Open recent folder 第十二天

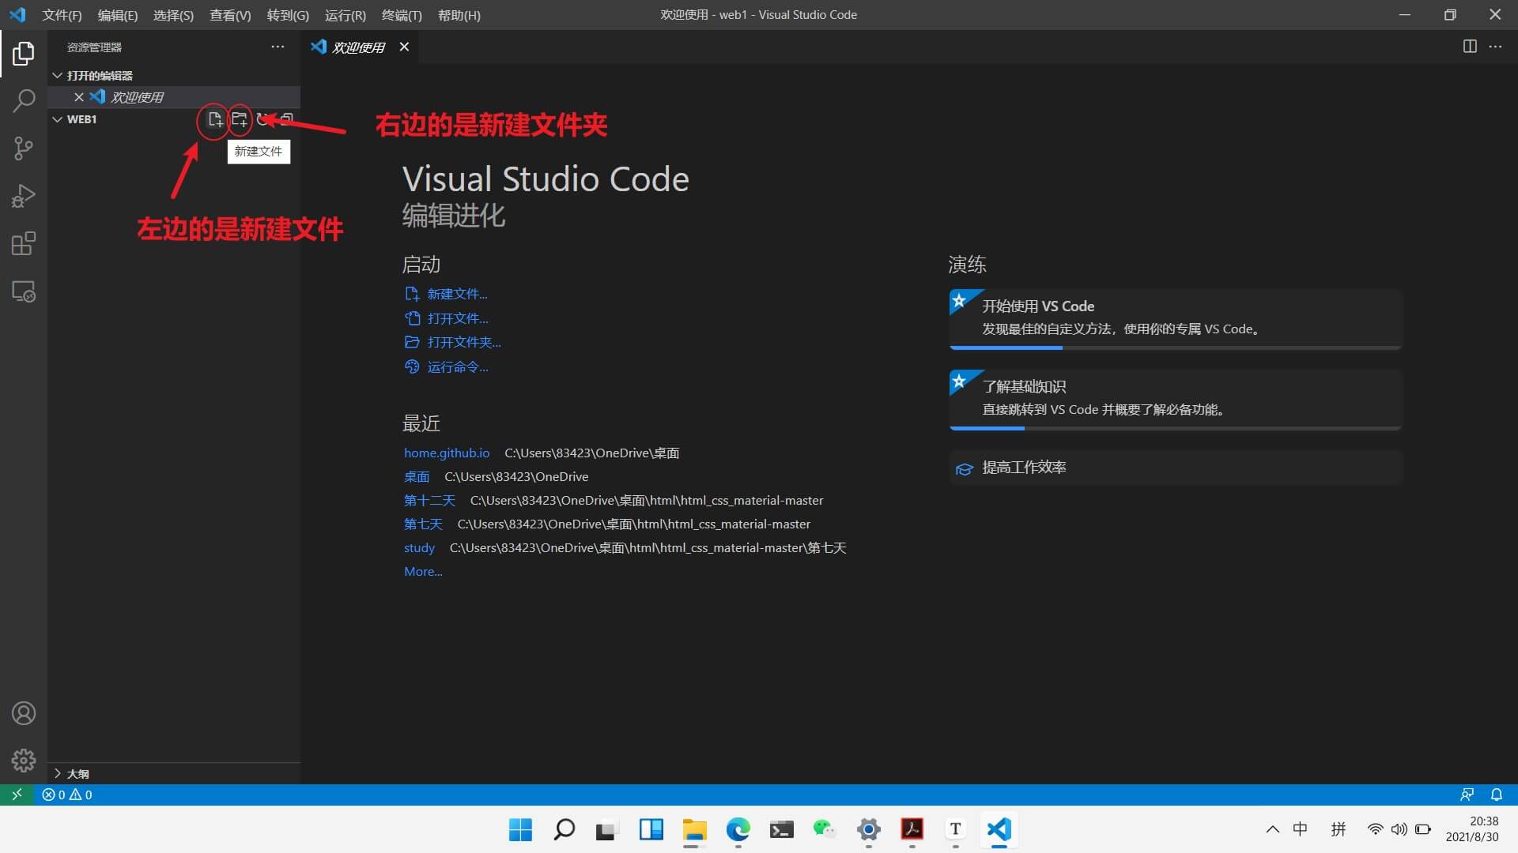click(x=429, y=500)
